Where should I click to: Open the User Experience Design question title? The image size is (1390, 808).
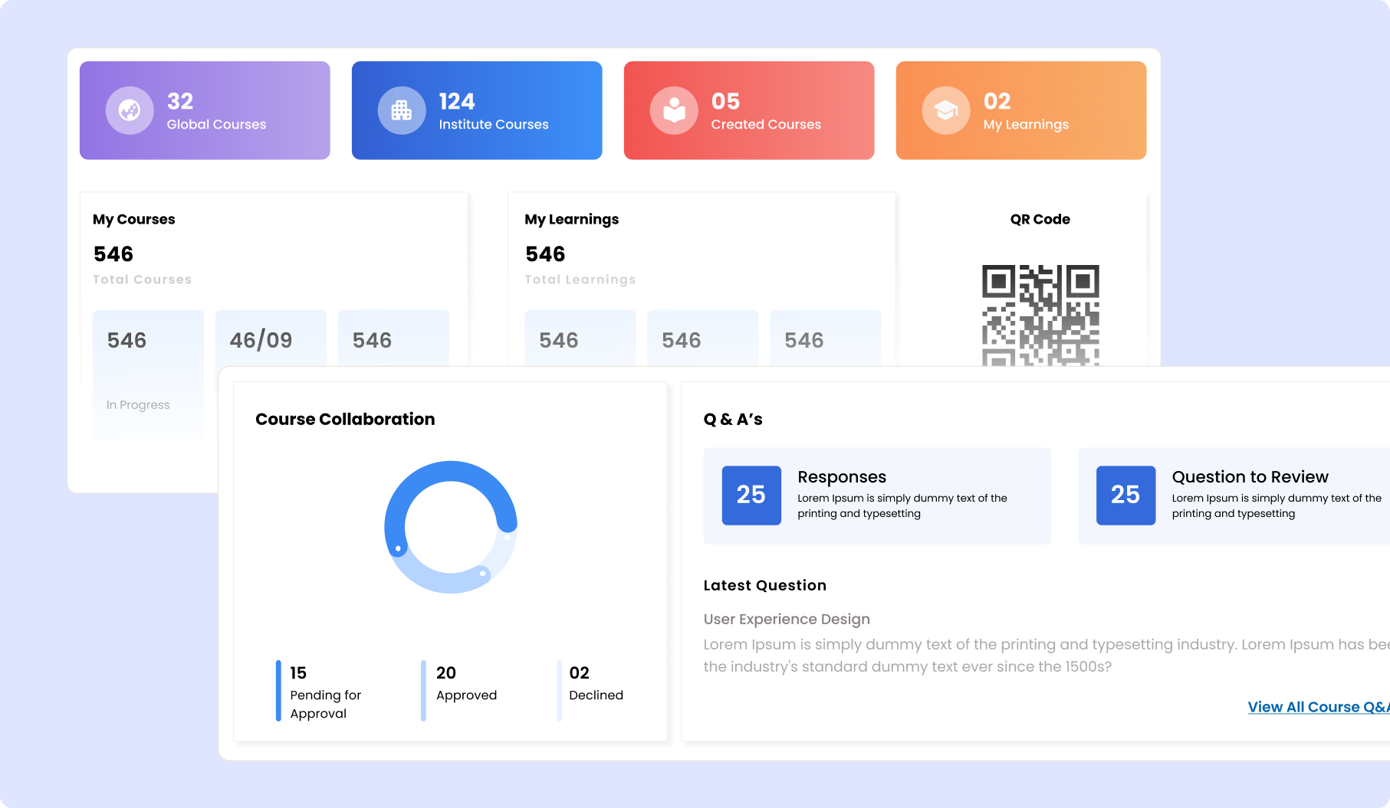(x=787, y=619)
